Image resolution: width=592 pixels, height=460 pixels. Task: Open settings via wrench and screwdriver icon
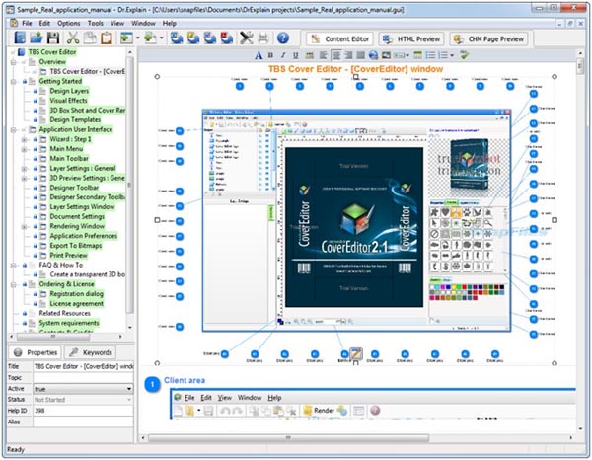[246, 38]
